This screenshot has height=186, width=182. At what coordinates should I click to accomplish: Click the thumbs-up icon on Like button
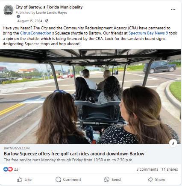[20, 180]
